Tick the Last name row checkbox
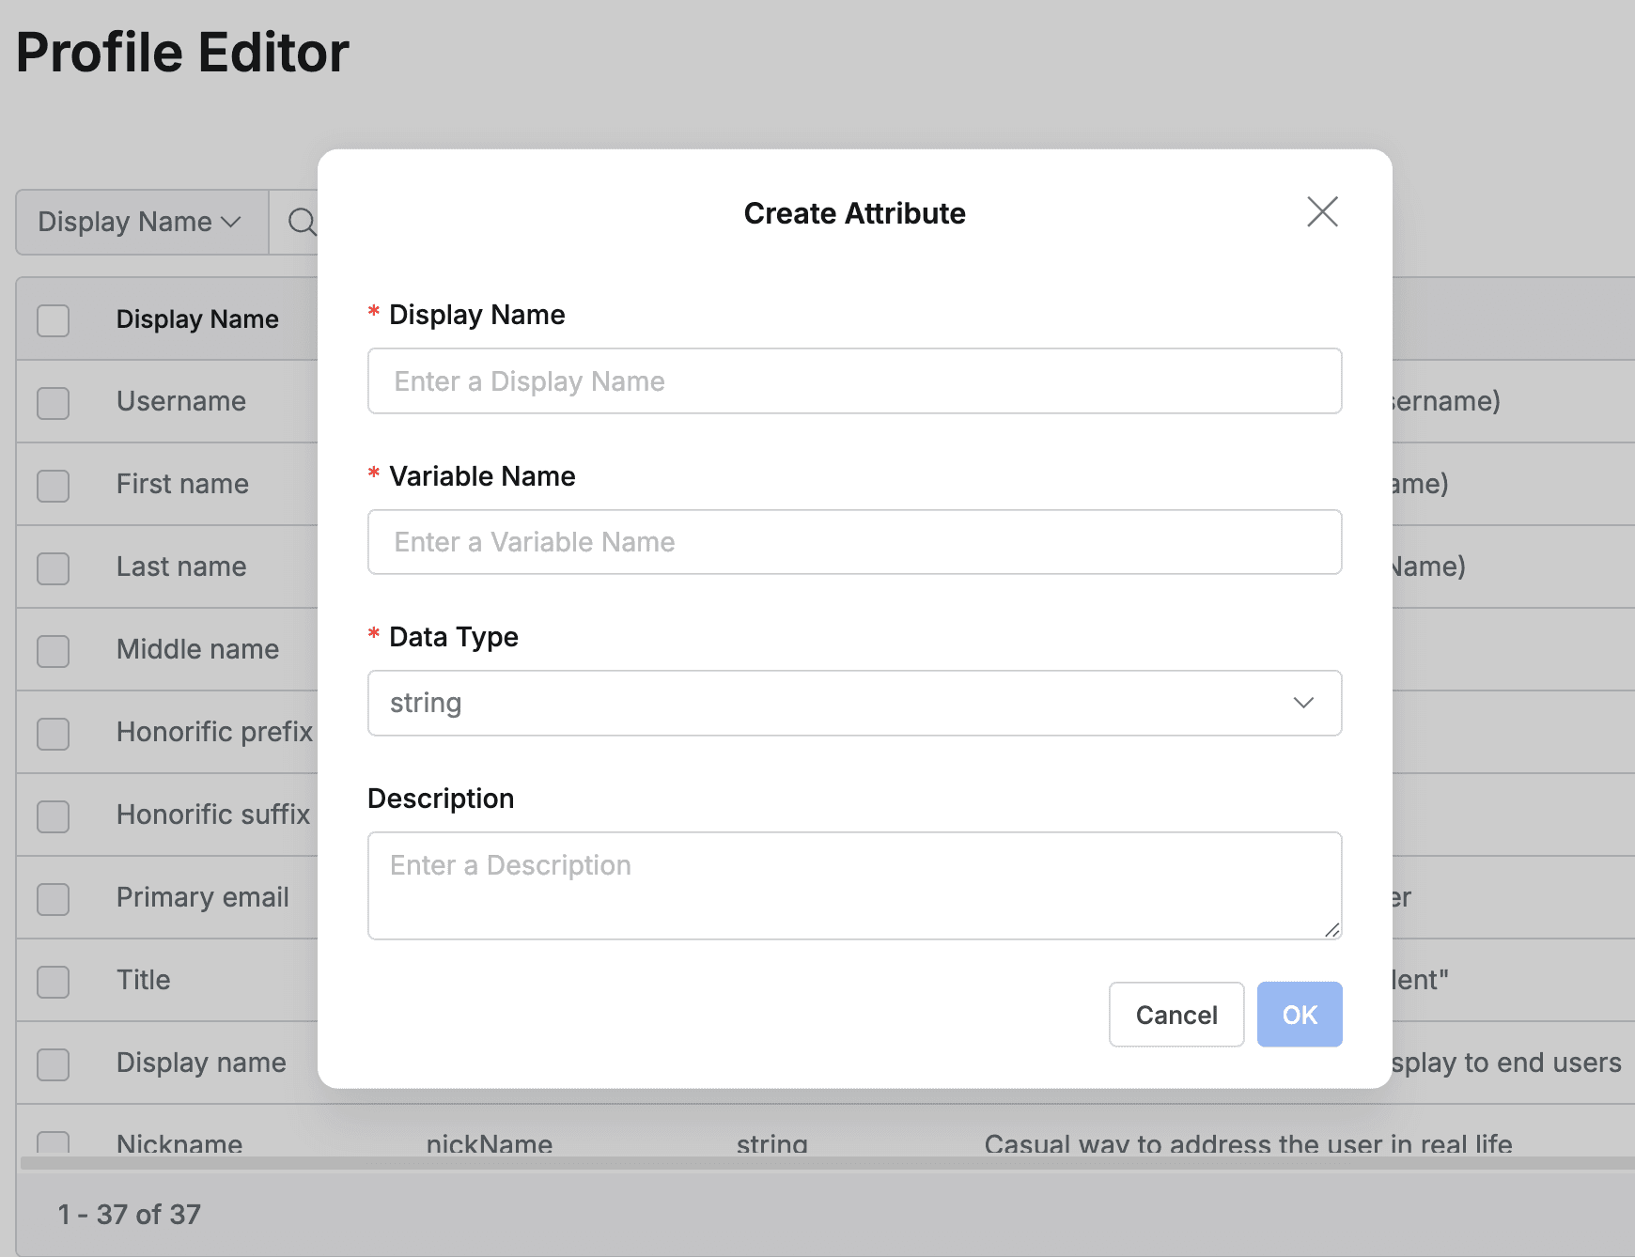Image resolution: width=1635 pixels, height=1257 pixels. click(54, 568)
